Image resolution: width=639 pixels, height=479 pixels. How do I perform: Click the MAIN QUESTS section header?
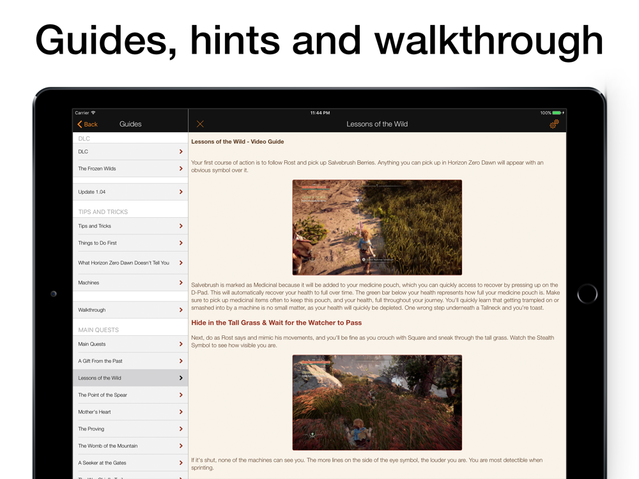[x=98, y=330]
